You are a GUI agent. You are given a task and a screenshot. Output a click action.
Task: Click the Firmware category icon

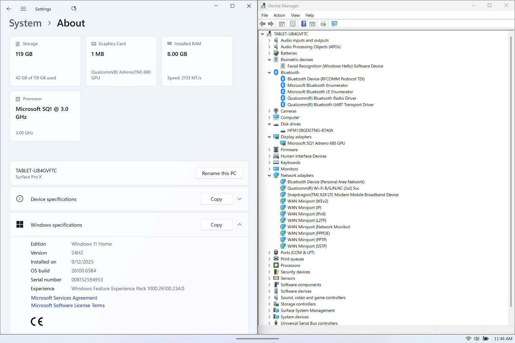point(276,149)
